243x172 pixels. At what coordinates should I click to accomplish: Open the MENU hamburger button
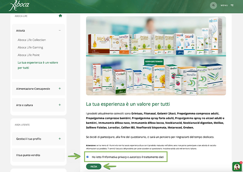click(x=227, y=6)
